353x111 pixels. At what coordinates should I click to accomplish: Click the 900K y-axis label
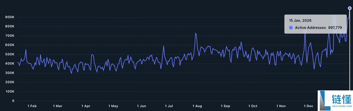tap(10, 17)
